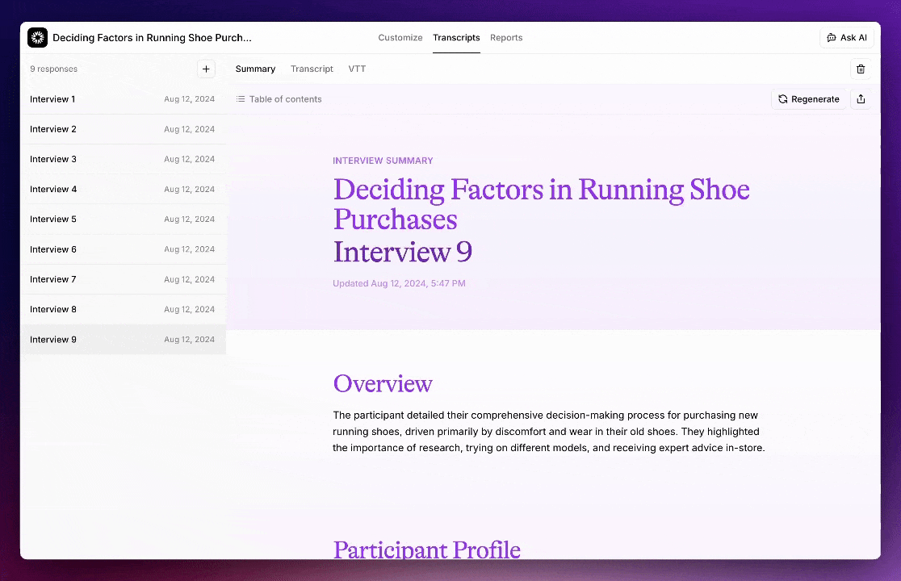Click the plus icon to add response
This screenshot has width=901, height=581.
[x=206, y=69]
